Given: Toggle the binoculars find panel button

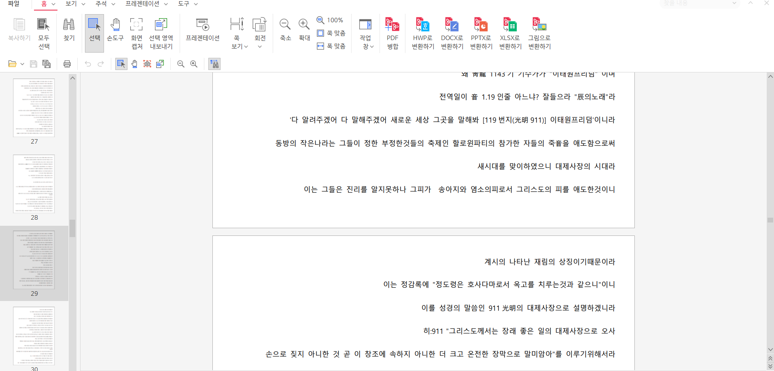Looking at the screenshot, I should pyautogui.click(x=214, y=64).
